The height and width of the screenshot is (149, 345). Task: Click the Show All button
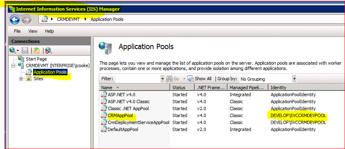pyautogui.click(x=200, y=79)
